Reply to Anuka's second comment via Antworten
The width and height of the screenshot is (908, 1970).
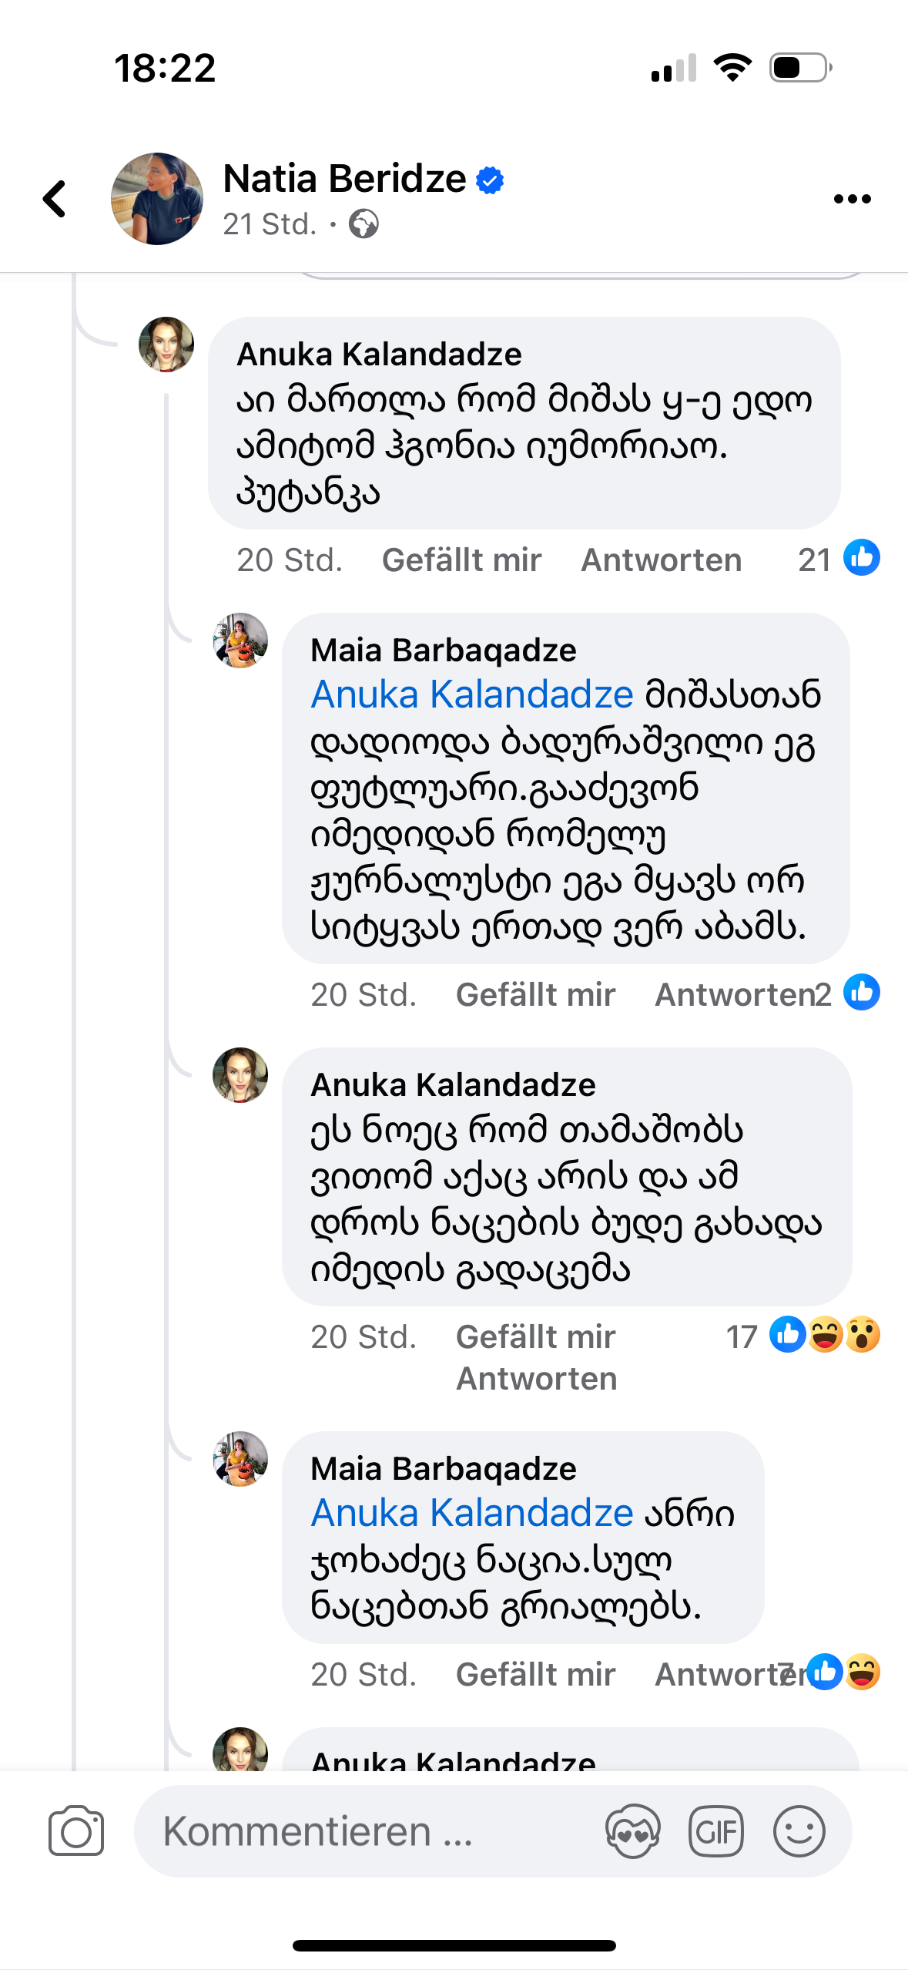537,1379
